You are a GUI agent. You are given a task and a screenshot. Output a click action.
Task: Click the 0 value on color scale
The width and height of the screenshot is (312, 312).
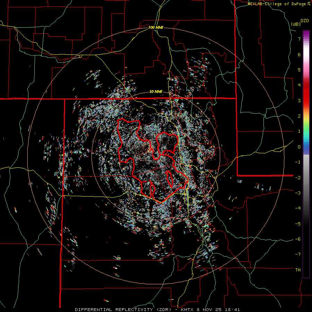[x=299, y=147]
